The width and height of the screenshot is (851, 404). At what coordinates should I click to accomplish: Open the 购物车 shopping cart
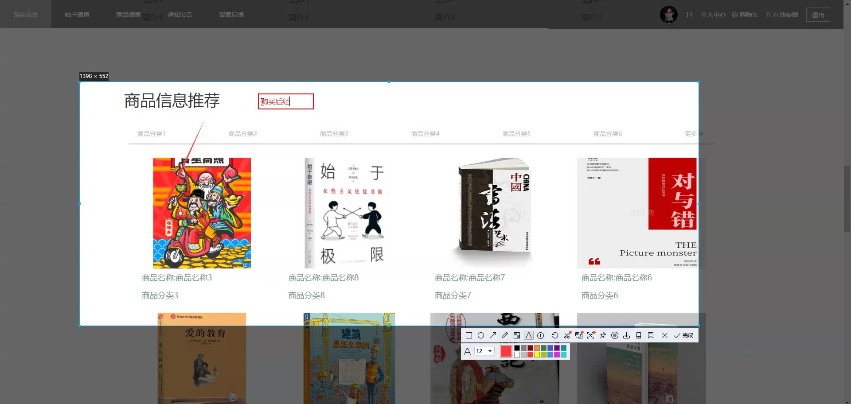click(x=745, y=15)
